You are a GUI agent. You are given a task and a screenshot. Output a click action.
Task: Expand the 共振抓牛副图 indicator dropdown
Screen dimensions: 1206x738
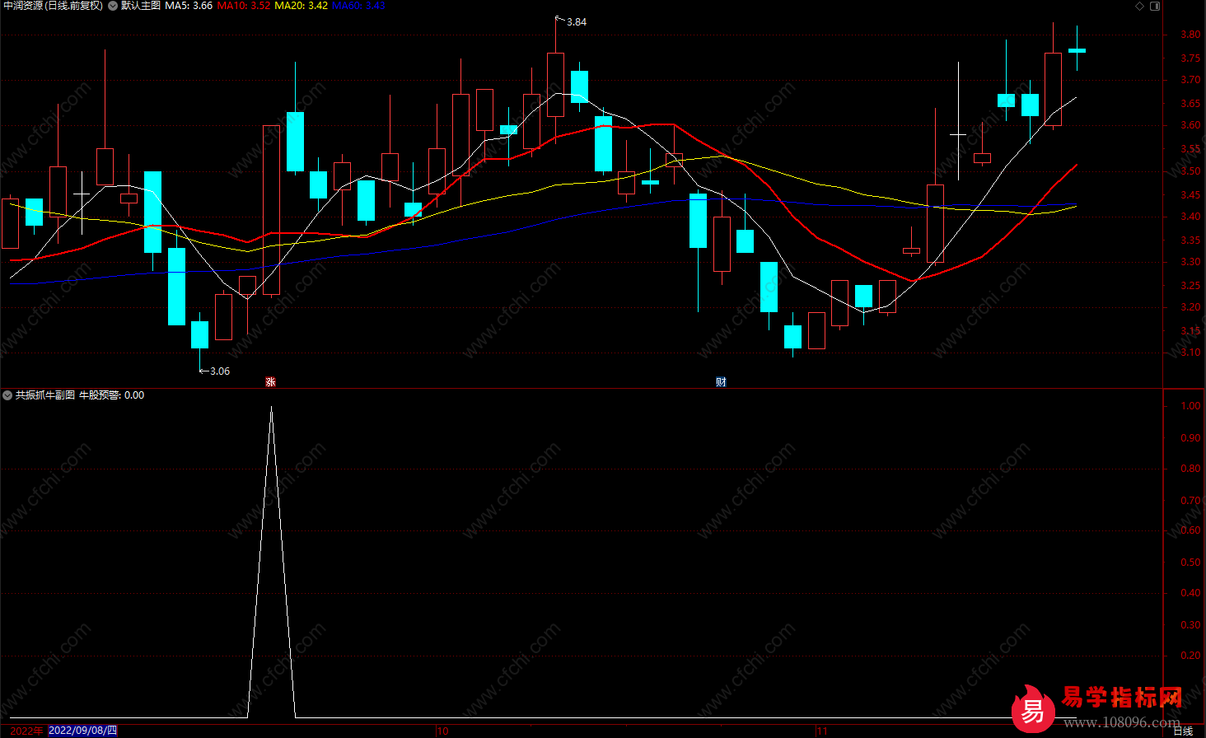(x=7, y=395)
